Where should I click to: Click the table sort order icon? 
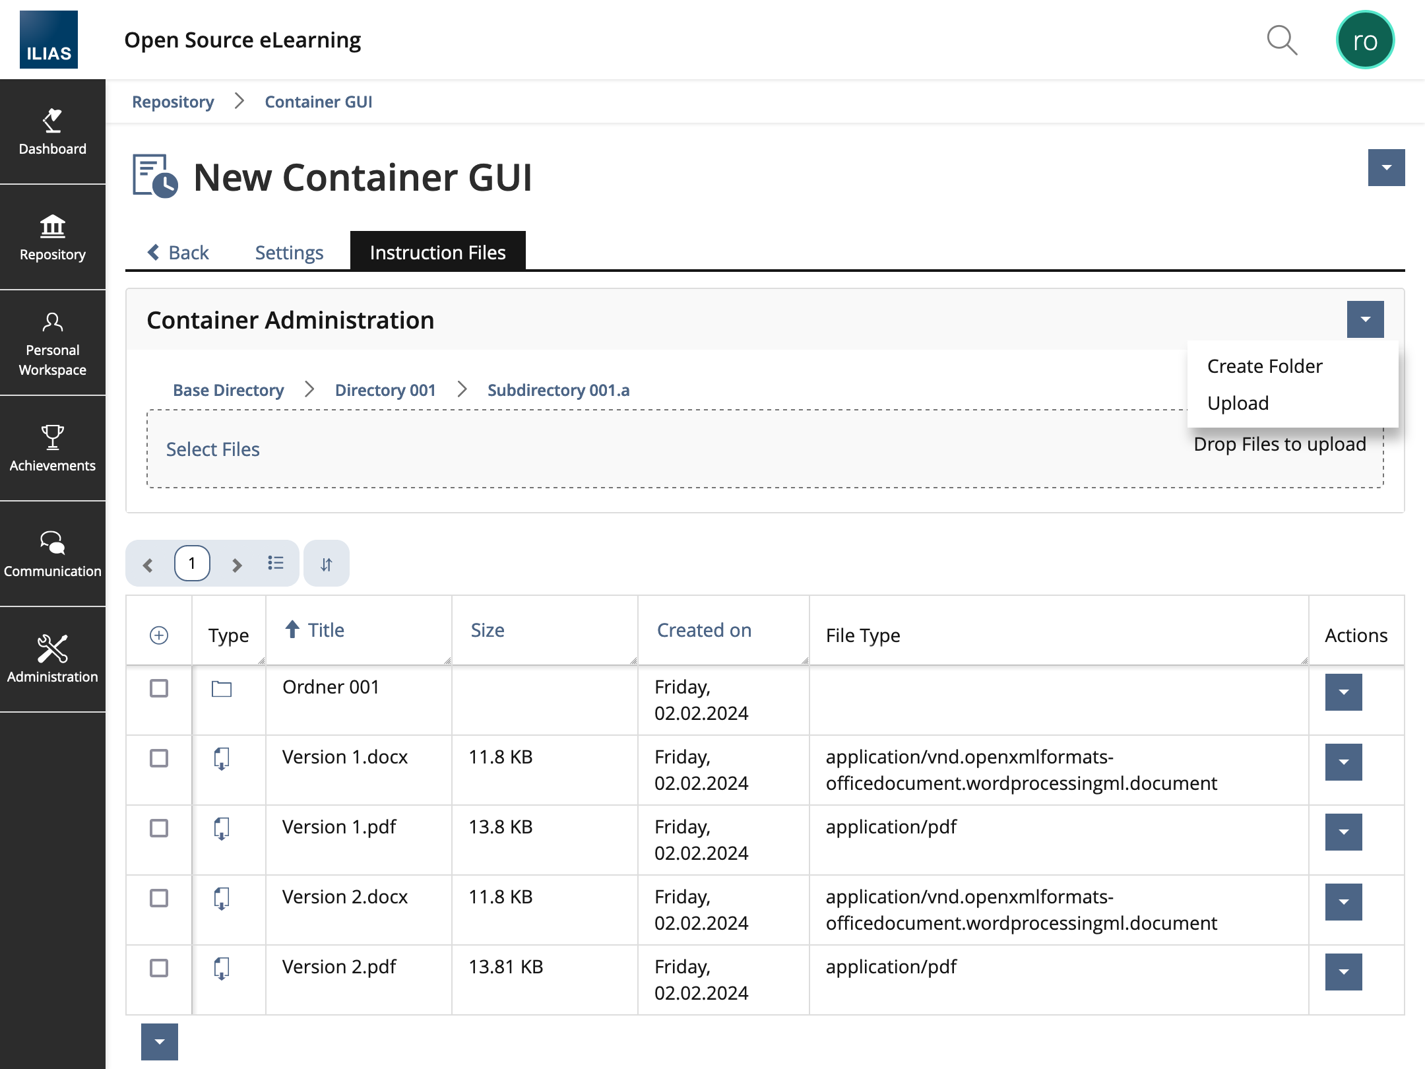[327, 564]
